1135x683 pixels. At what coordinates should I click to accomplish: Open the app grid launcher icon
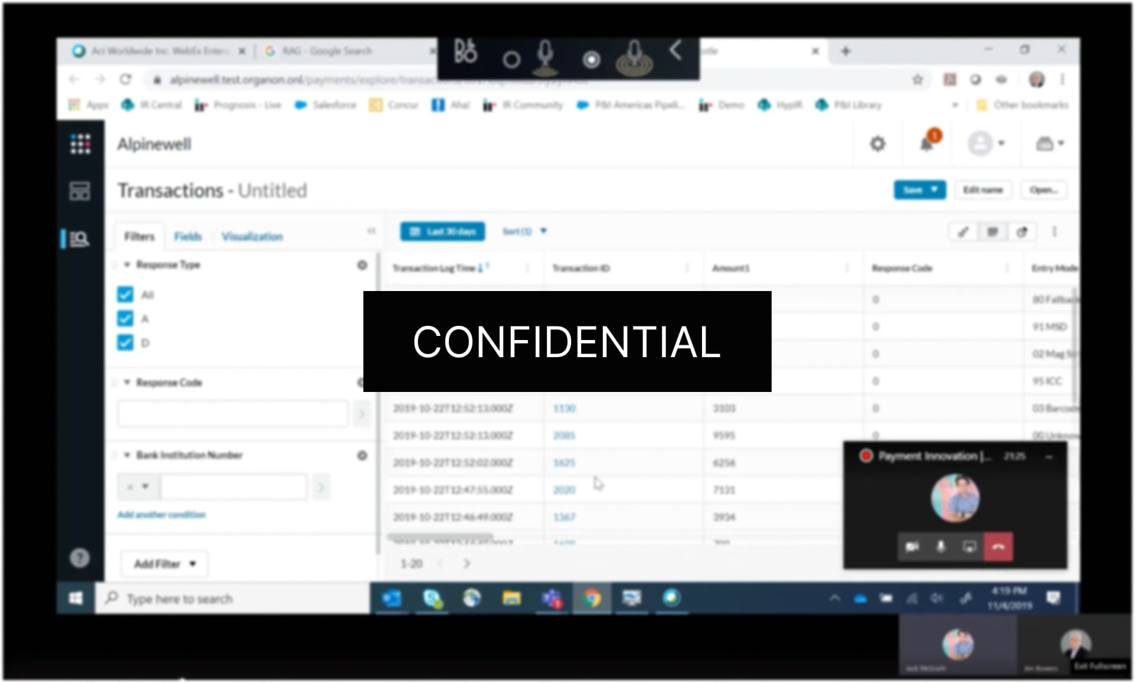(x=80, y=144)
